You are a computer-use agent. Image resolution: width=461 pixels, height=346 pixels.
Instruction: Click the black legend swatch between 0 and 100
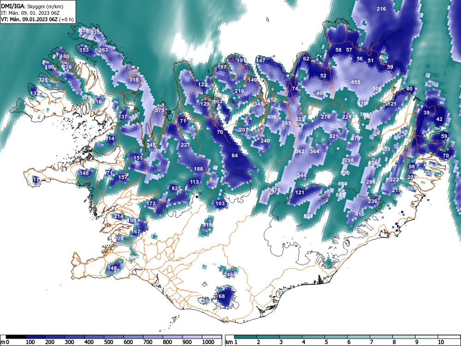16,337
